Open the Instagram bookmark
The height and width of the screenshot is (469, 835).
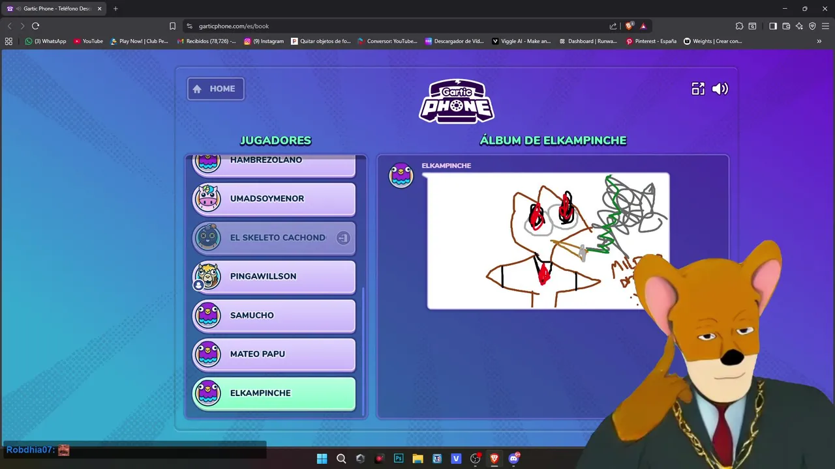coord(264,41)
